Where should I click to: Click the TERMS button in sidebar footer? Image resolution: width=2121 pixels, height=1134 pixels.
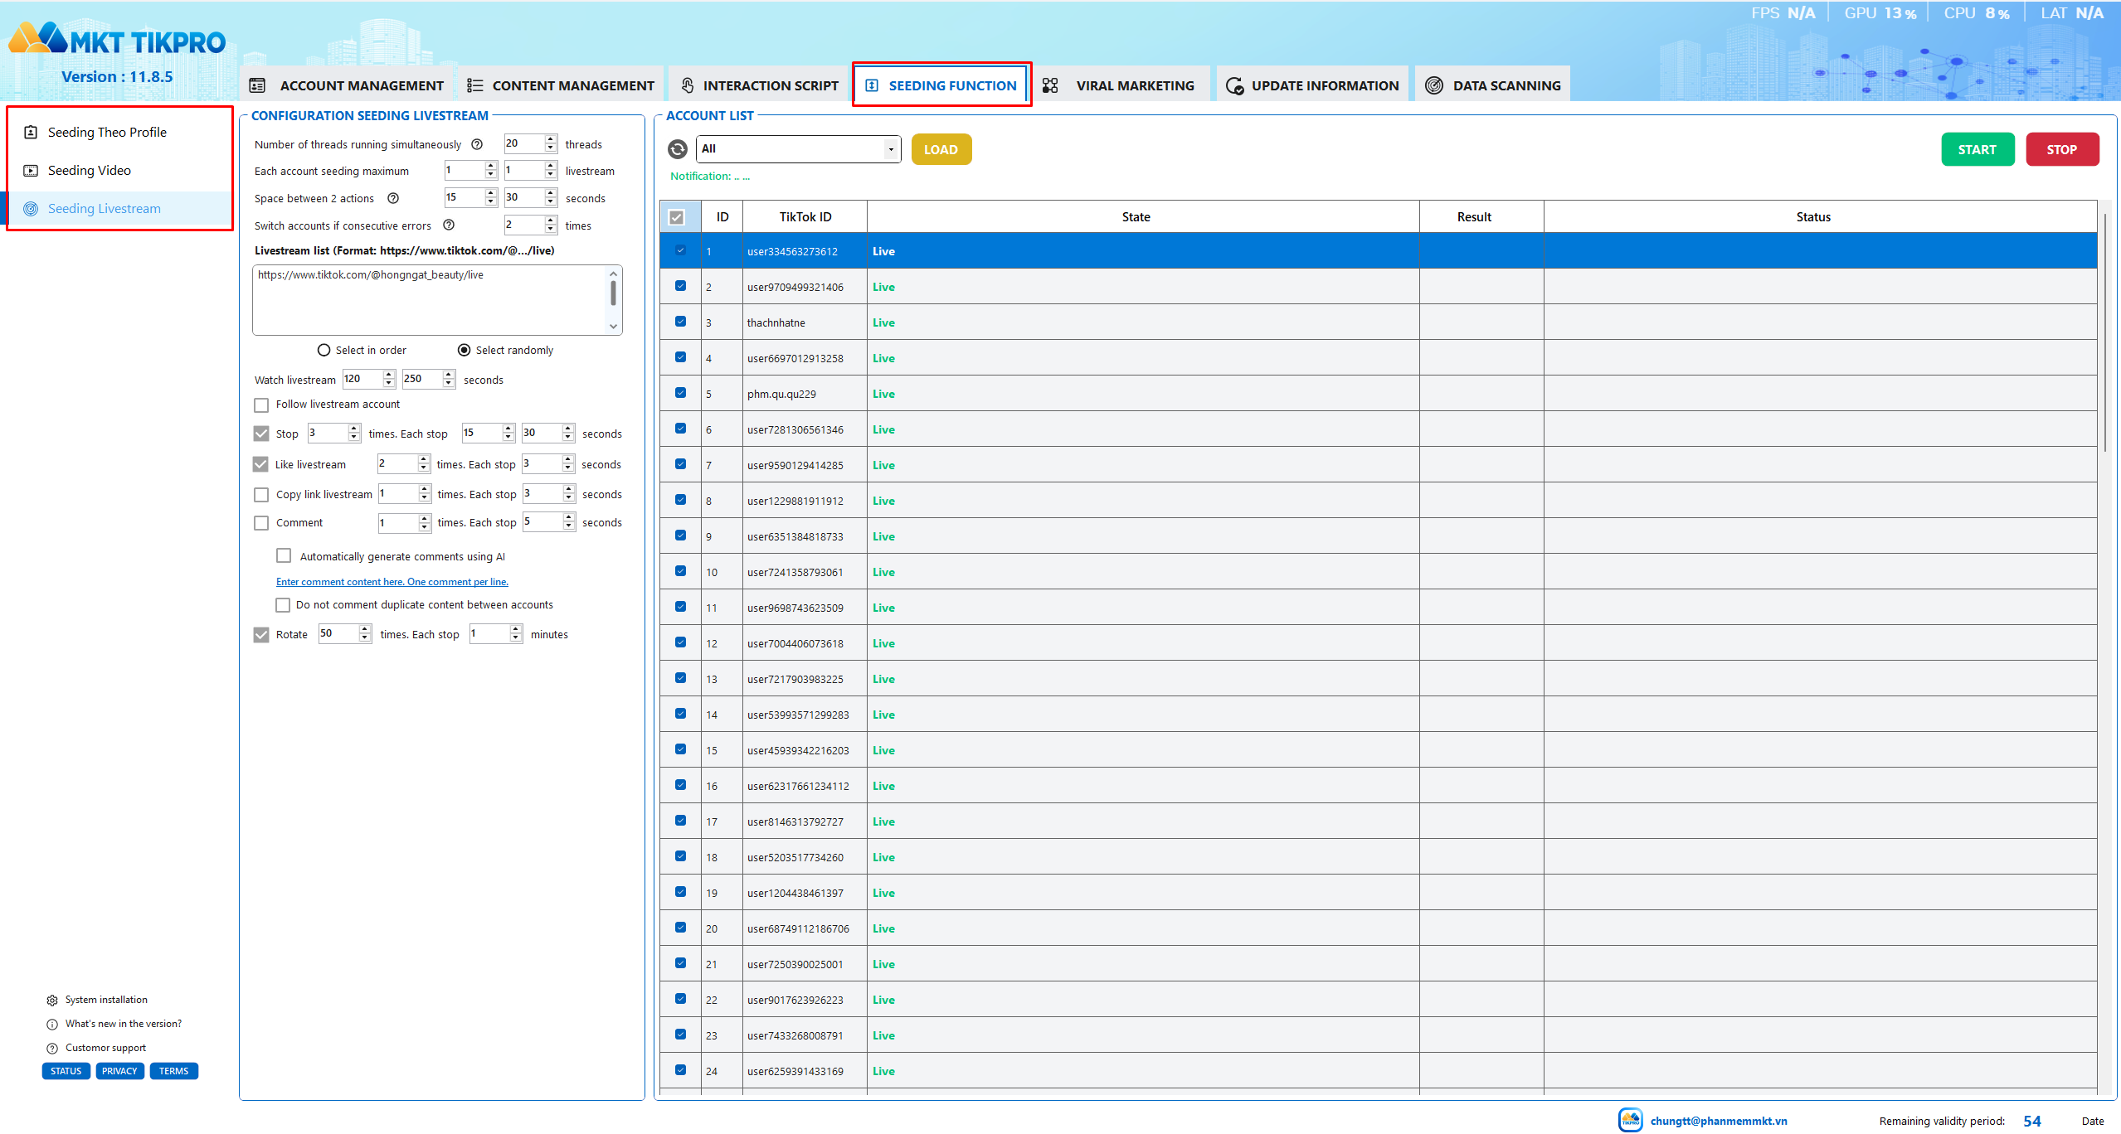pyautogui.click(x=173, y=1072)
